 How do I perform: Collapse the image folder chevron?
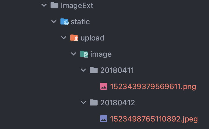74,54
